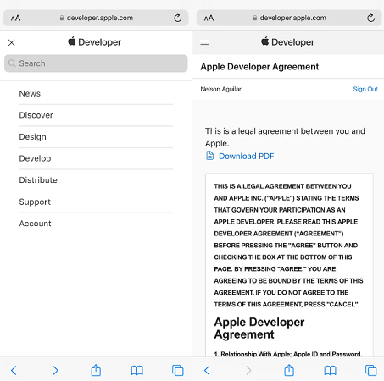Open Bookmarks in the left browser

coord(137,371)
